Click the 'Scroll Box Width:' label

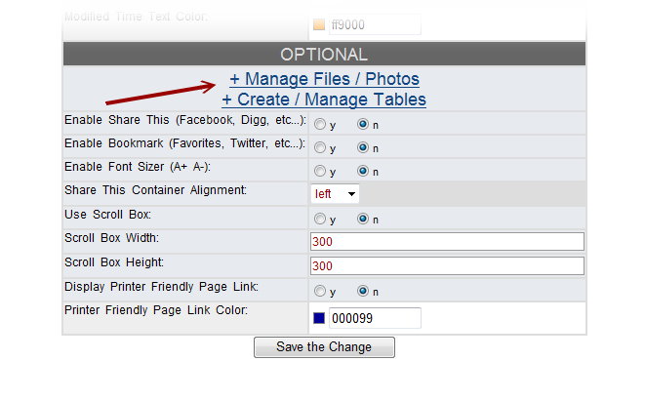pos(111,238)
